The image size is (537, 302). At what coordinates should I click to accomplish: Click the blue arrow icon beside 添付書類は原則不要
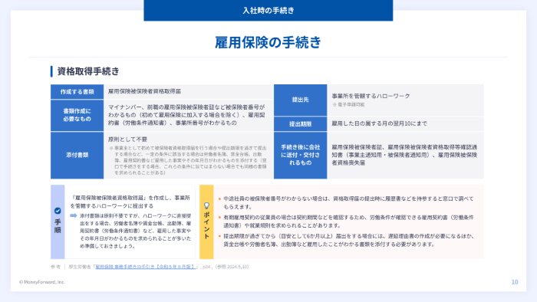[x=74, y=215]
